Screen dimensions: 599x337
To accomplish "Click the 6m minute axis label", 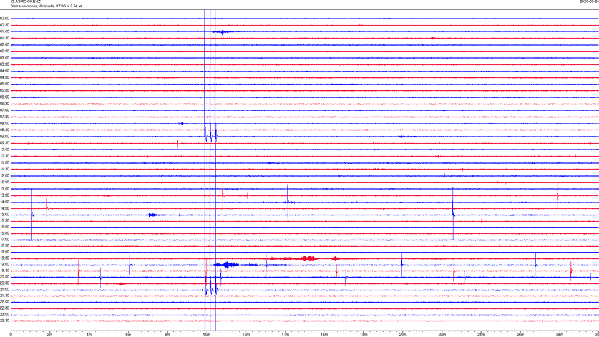I will click(x=129, y=335).
